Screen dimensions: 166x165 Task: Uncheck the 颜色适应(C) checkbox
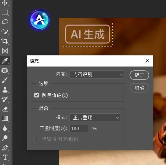tap(36, 95)
